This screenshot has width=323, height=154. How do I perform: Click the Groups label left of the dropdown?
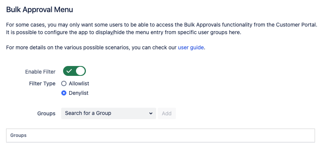pyautogui.click(x=46, y=113)
